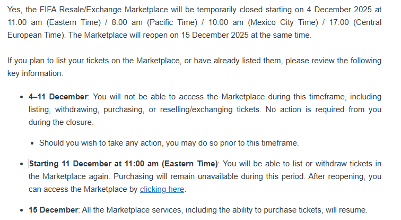
Task: Click the bold "15 December" bullet heading
Action: coord(53,209)
